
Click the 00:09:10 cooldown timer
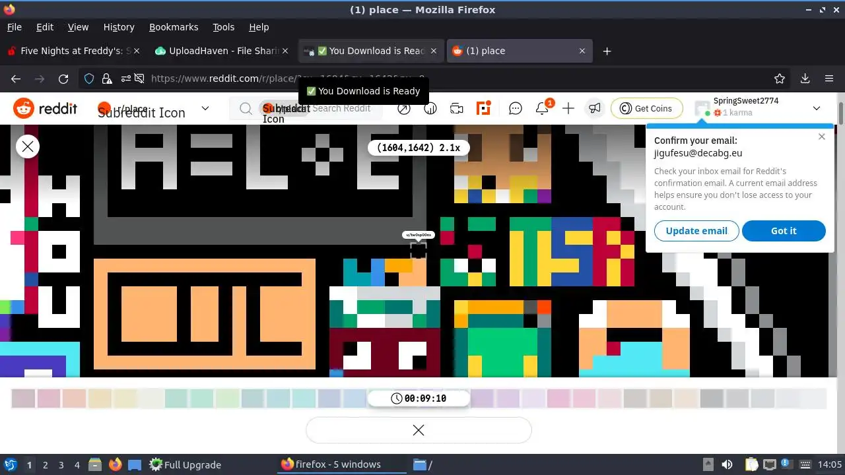(419, 398)
